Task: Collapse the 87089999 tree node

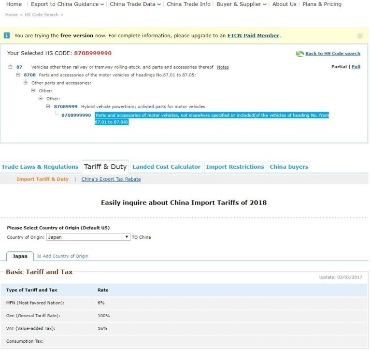Action: pos(48,106)
